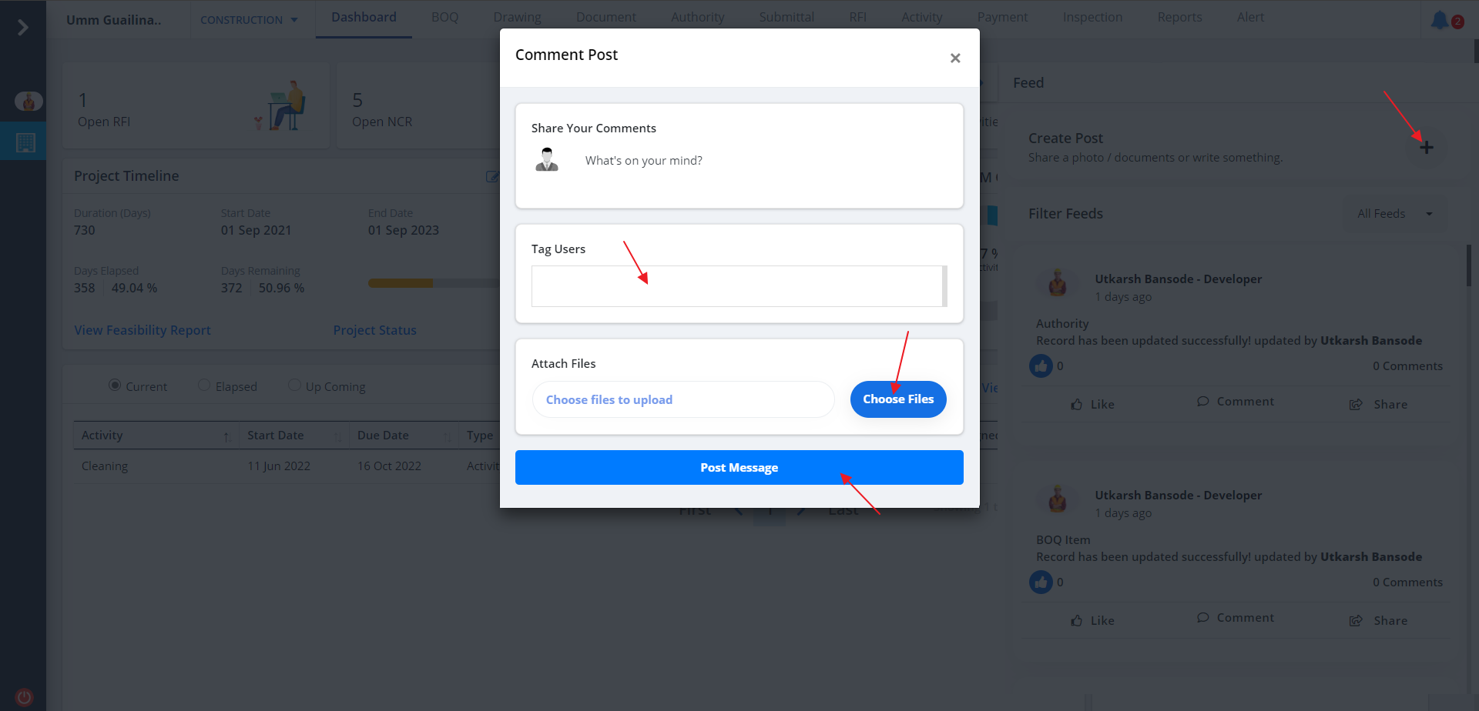Open the Inspection tab
The height and width of the screenshot is (711, 1479).
click(x=1092, y=17)
